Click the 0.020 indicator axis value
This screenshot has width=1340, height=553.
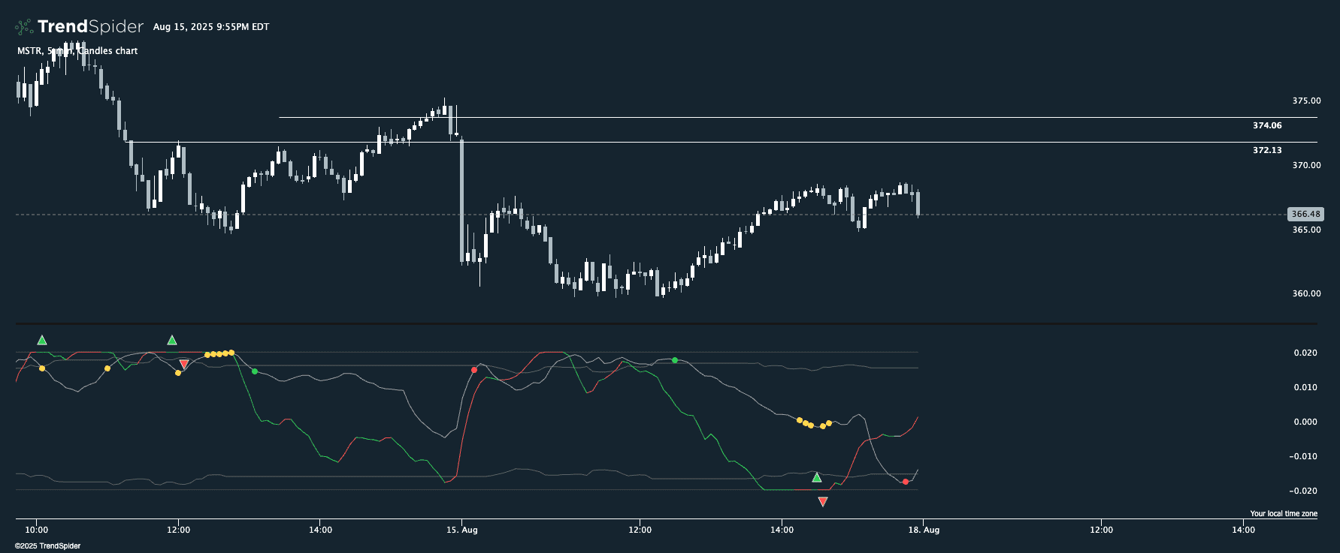(1305, 353)
